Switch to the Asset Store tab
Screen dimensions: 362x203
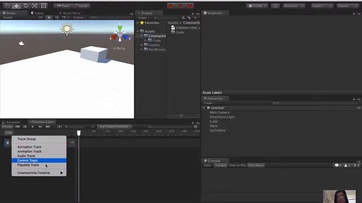pyautogui.click(x=70, y=13)
